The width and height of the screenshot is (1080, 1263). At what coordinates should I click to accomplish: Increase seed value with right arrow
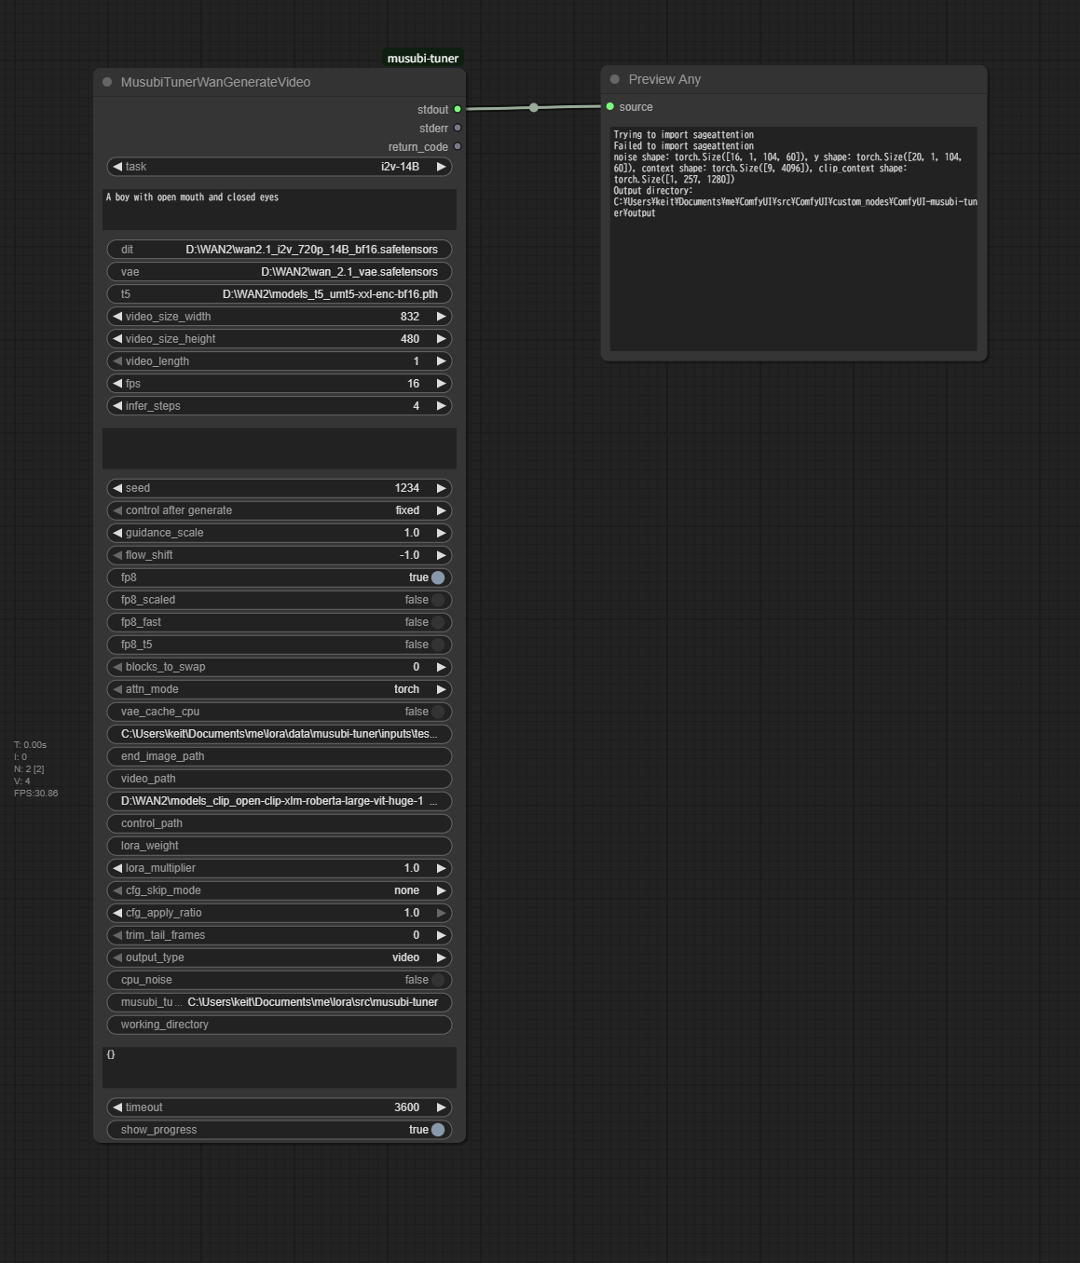(x=442, y=488)
